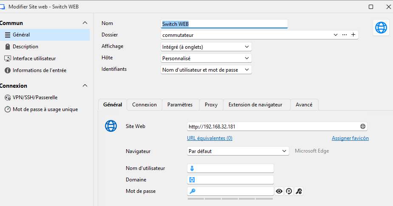Click the large globe entry icon beside Nom
This screenshot has height=206, width=393.
[381, 28]
